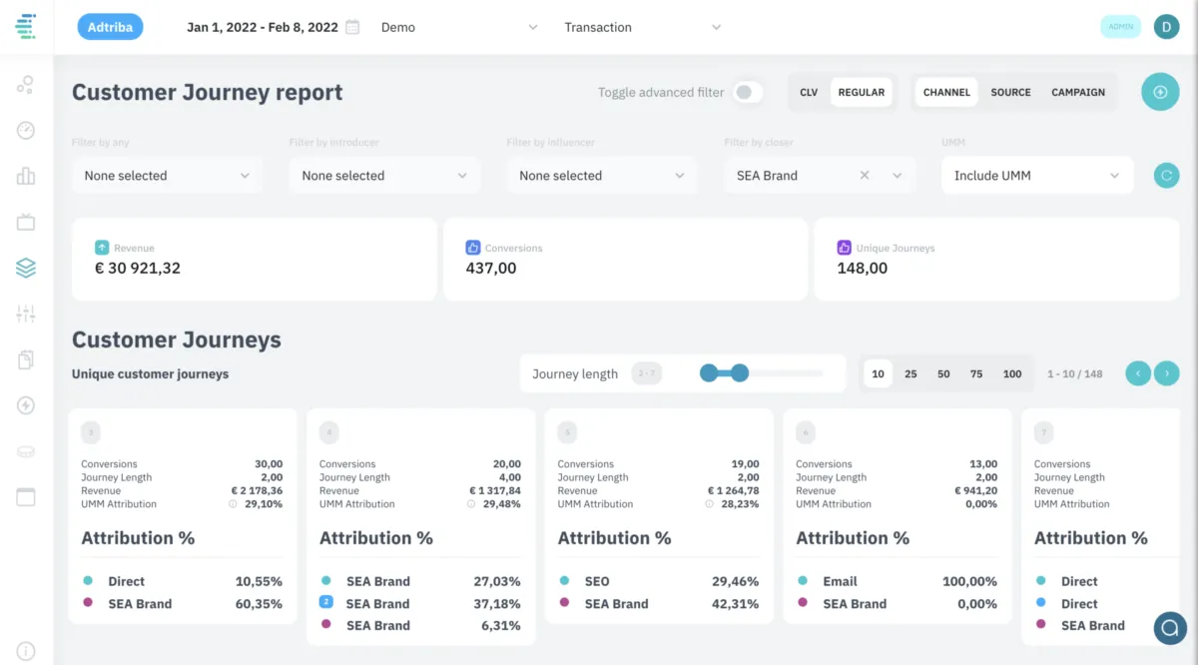Screen dimensions: 1198x665
Task: Open the chat support bubble icon
Action: 1170,627
